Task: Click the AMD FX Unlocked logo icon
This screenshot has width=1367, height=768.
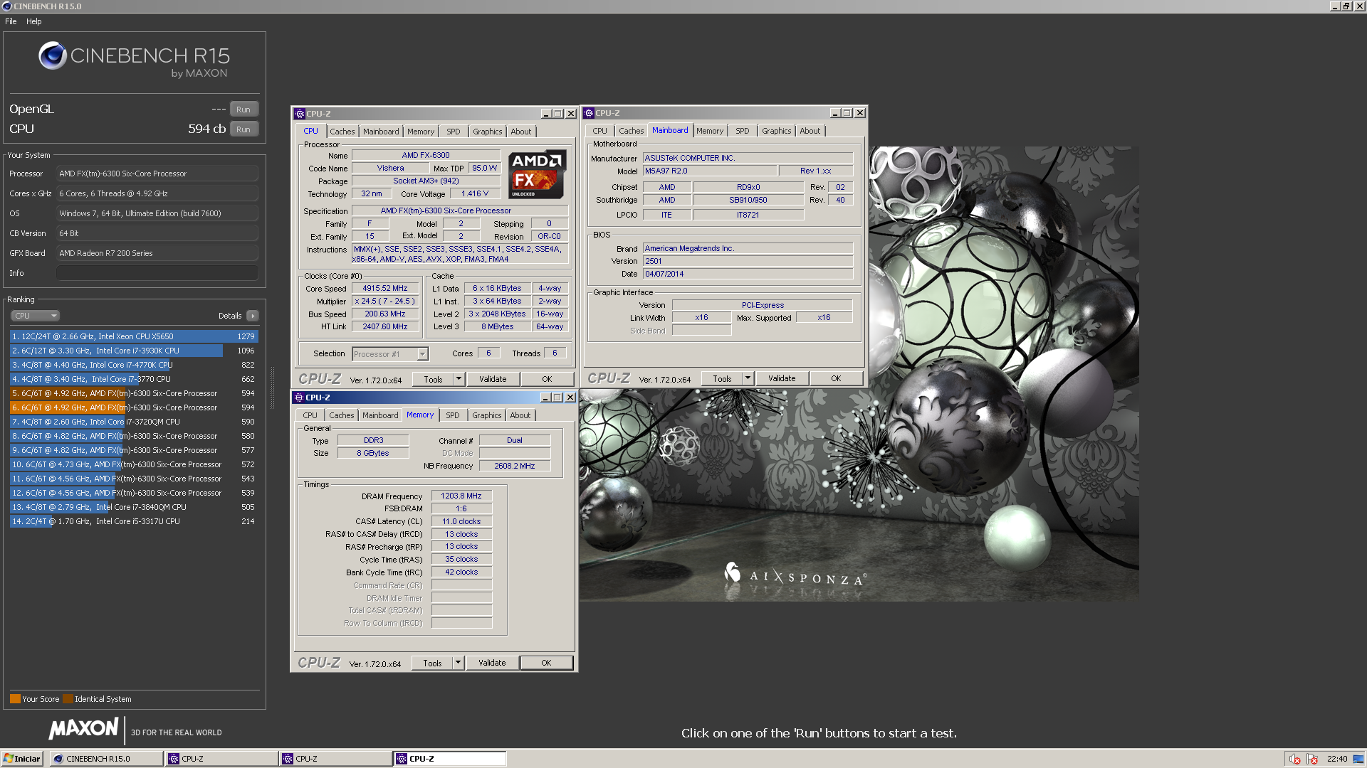Action: pyautogui.click(x=538, y=174)
